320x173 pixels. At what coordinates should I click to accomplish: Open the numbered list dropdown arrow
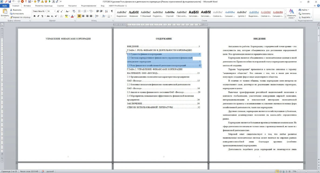click(87, 11)
